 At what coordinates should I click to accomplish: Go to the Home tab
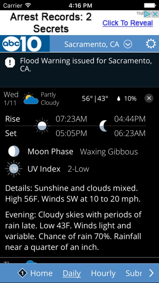click(x=41, y=273)
